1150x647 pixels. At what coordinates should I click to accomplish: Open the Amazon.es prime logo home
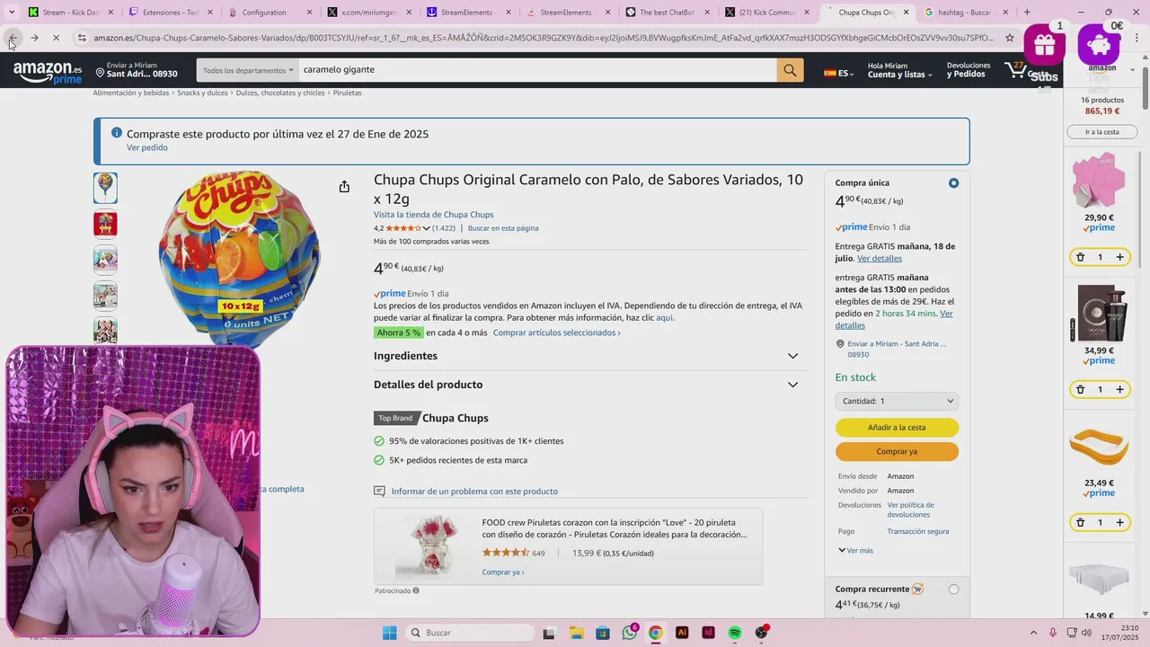48,73
